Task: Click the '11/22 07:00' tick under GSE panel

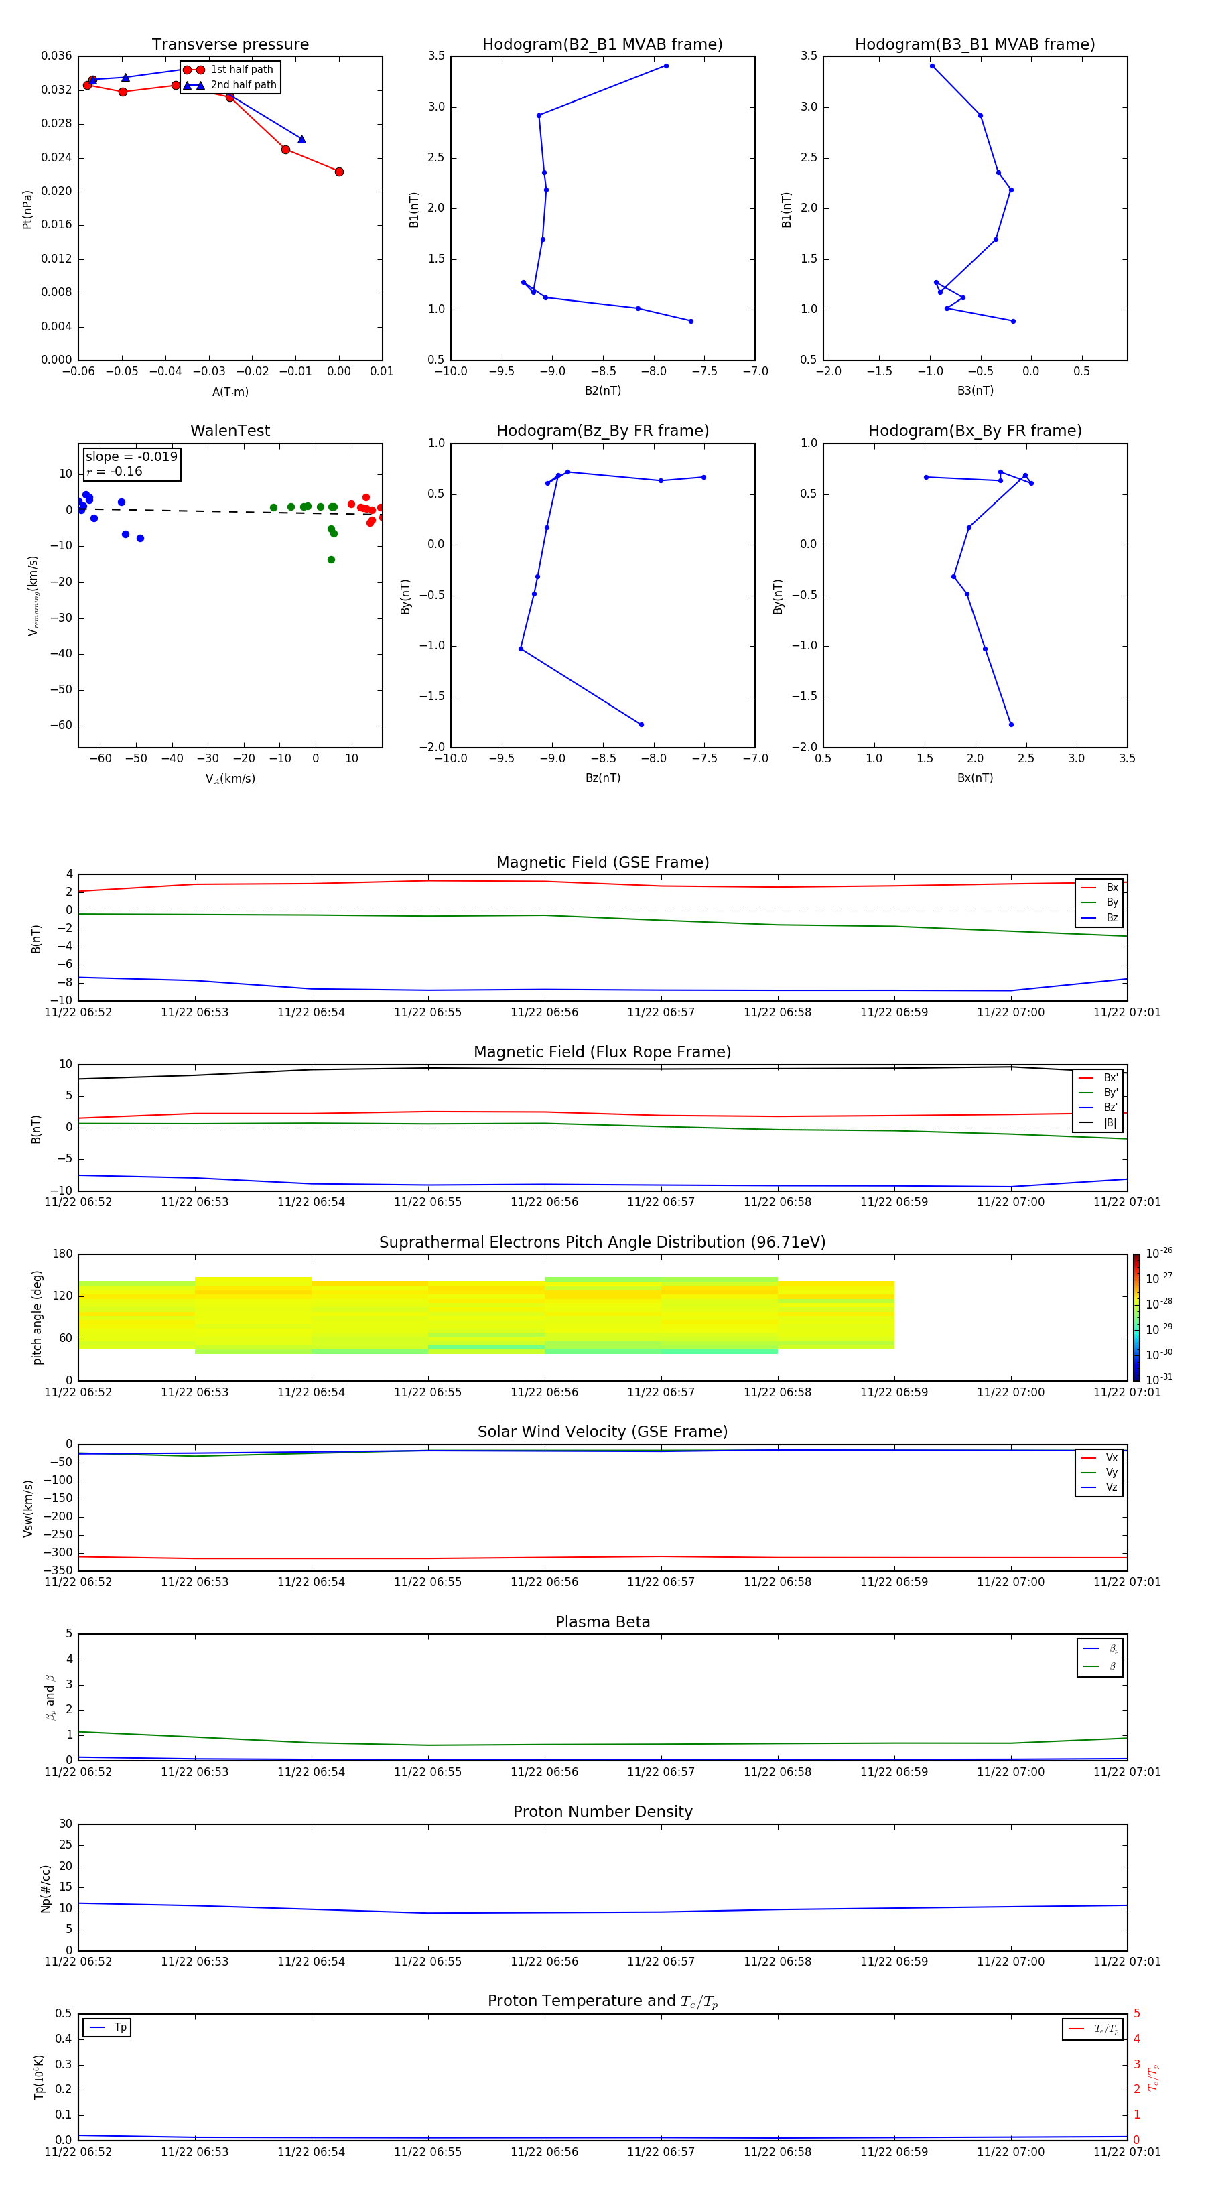Action: [x=1010, y=1013]
